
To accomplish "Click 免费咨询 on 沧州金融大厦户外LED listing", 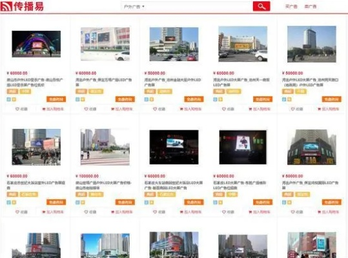I will coord(194,99).
